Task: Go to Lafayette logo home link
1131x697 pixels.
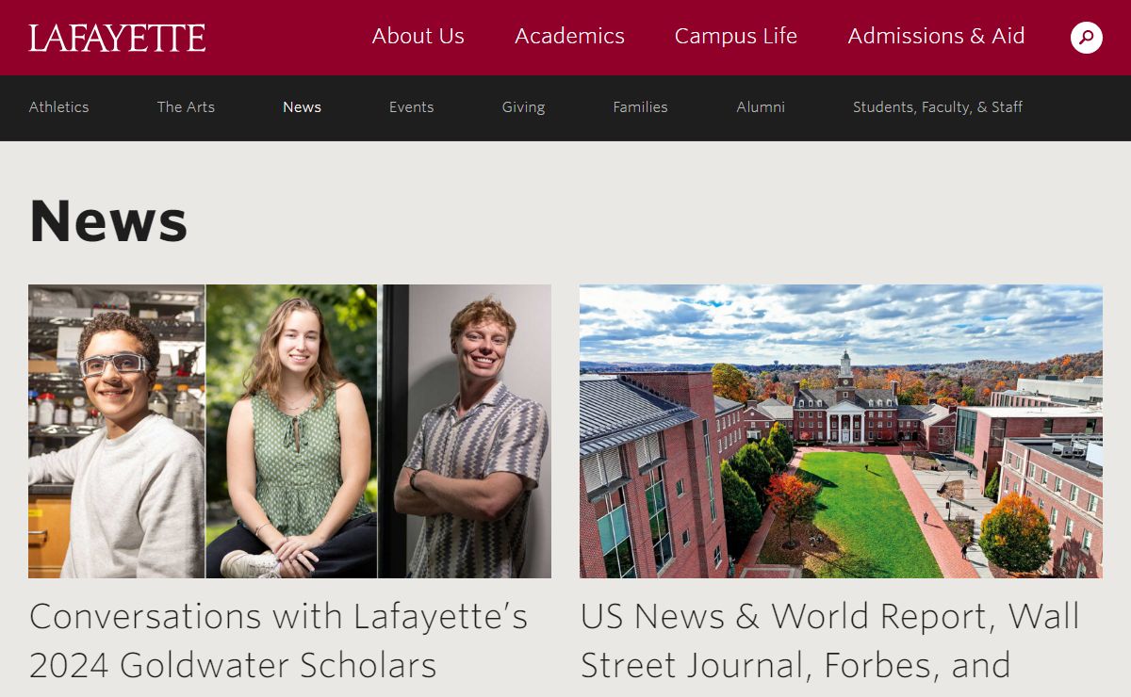Action: pyautogui.click(x=117, y=38)
